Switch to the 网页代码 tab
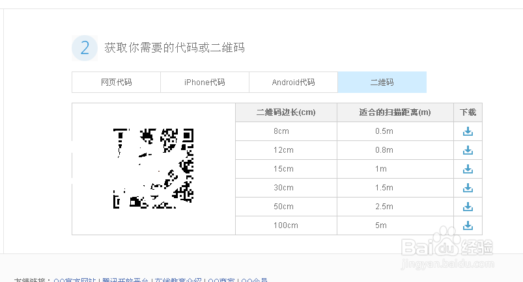The width and height of the screenshot is (523, 282). tap(116, 83)
